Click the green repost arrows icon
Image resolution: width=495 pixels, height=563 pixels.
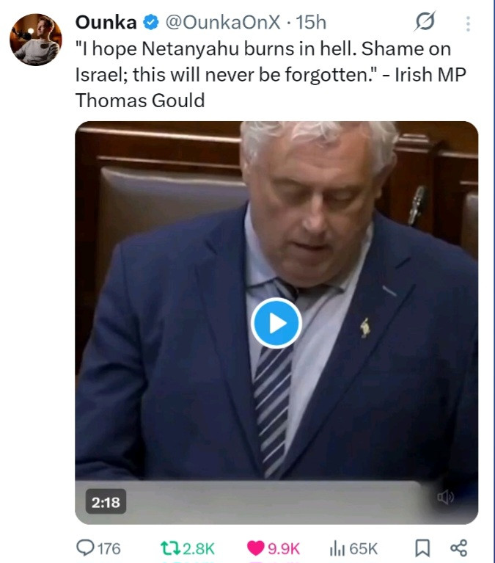(171, 548)
